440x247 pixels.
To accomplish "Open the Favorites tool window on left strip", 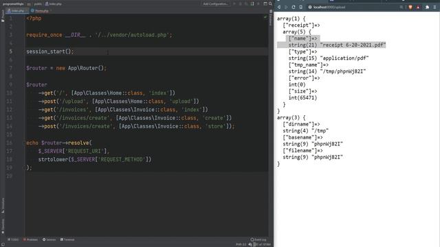I will pyautogui.click(x=3, y=226).
